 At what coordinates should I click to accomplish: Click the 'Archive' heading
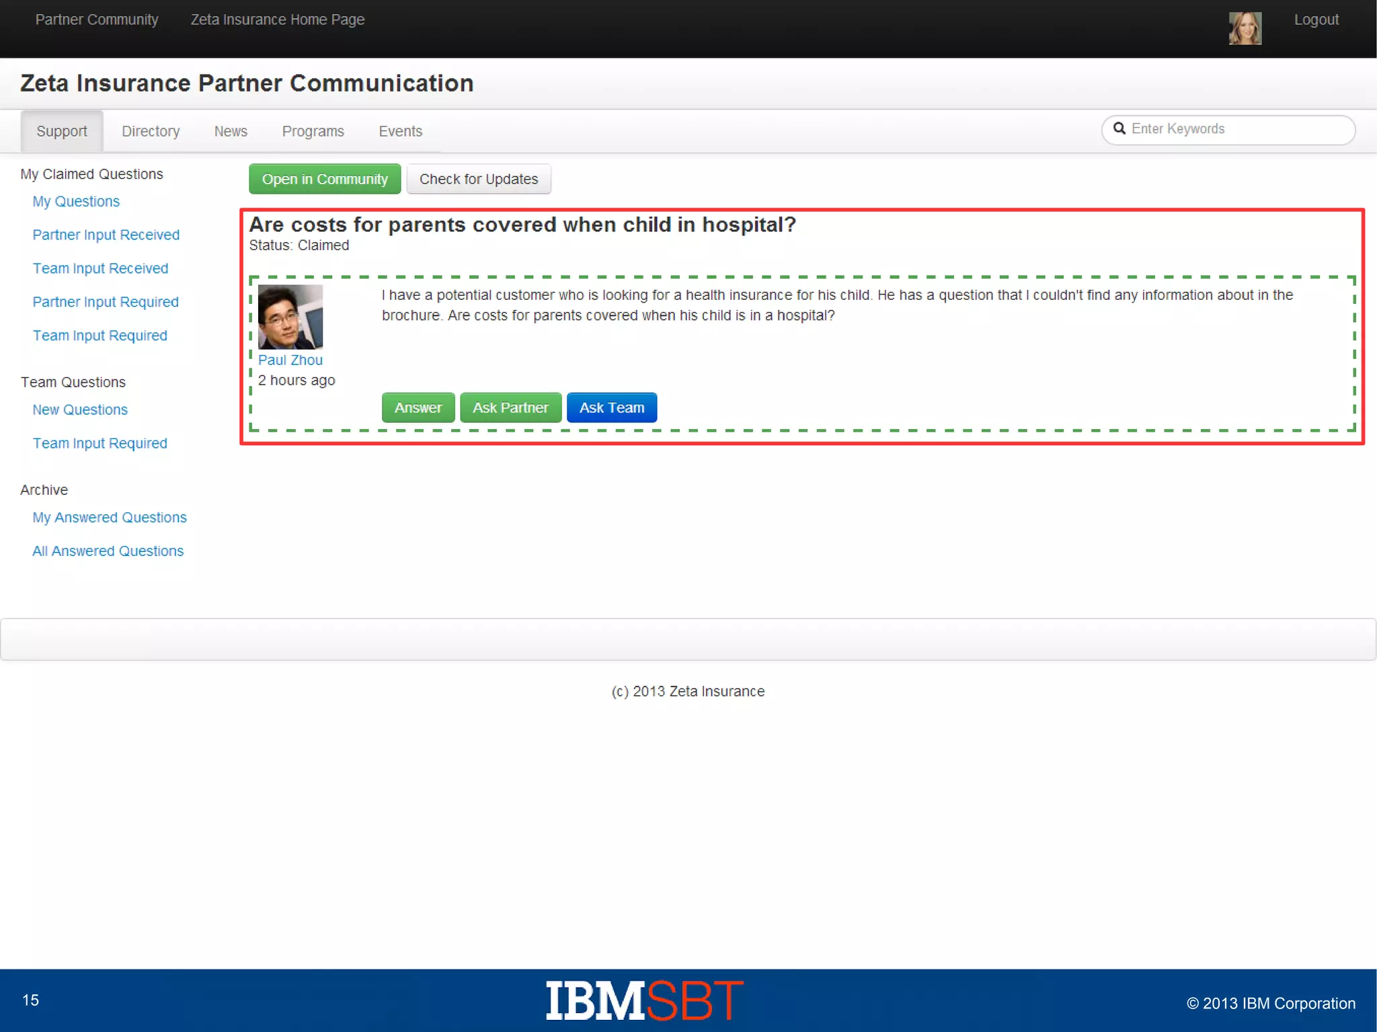[44, 489]
